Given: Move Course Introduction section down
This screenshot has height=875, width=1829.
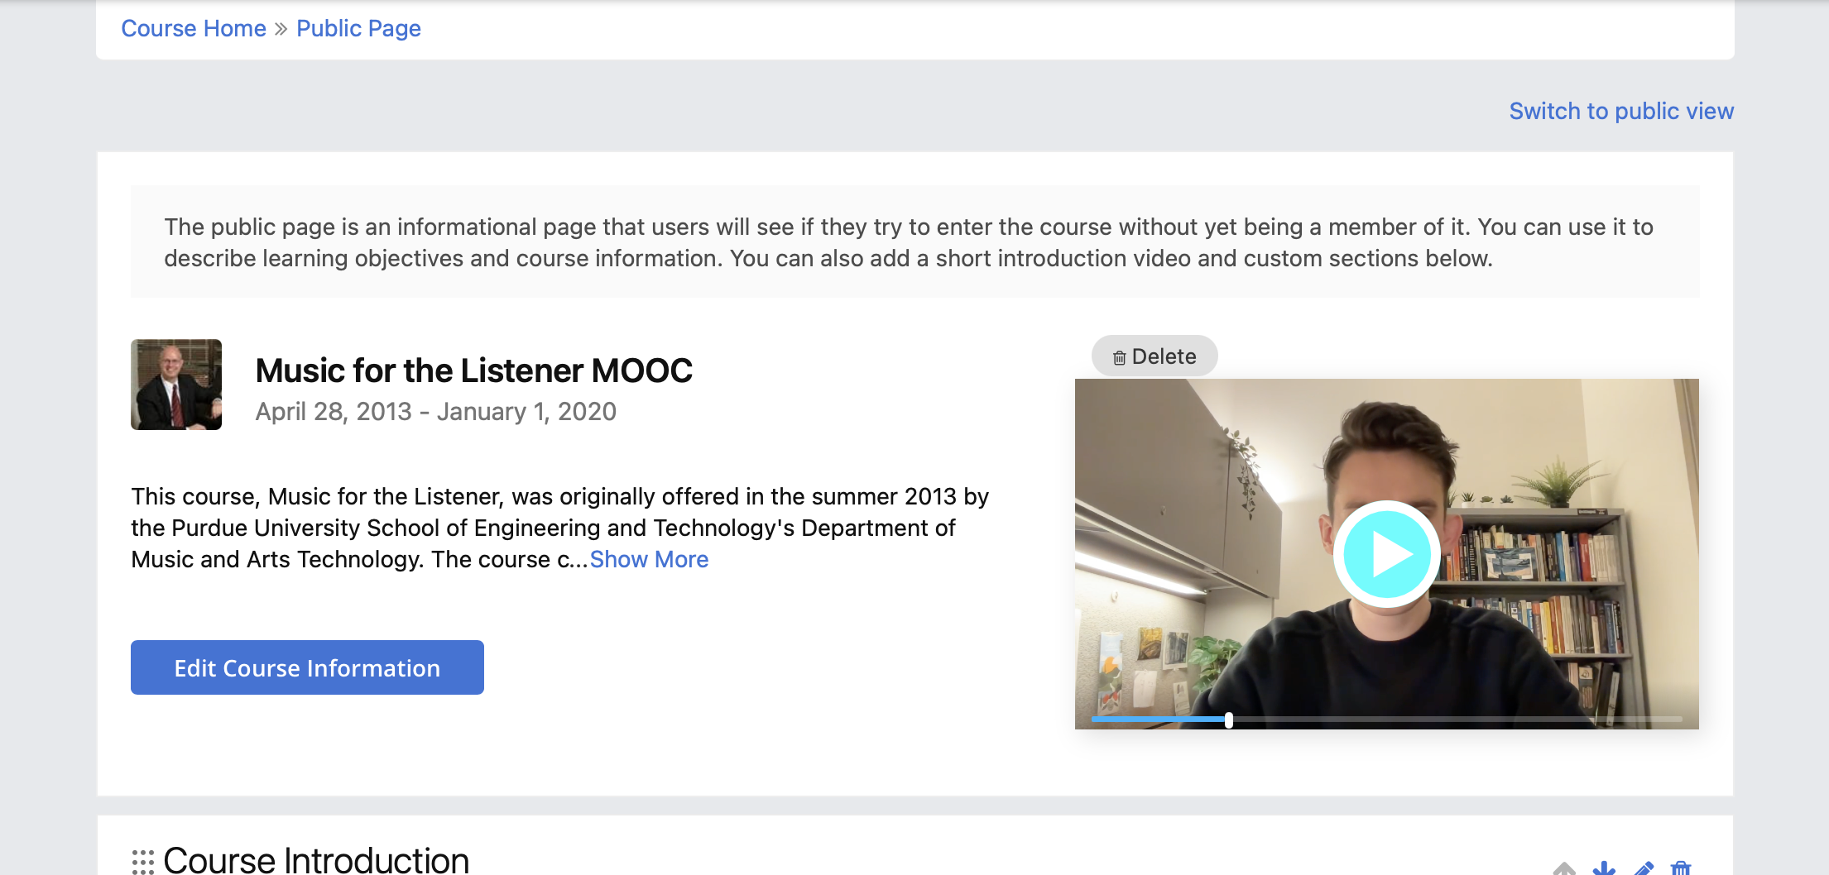Looking at the screenshot, I should tap(1604, 868).
